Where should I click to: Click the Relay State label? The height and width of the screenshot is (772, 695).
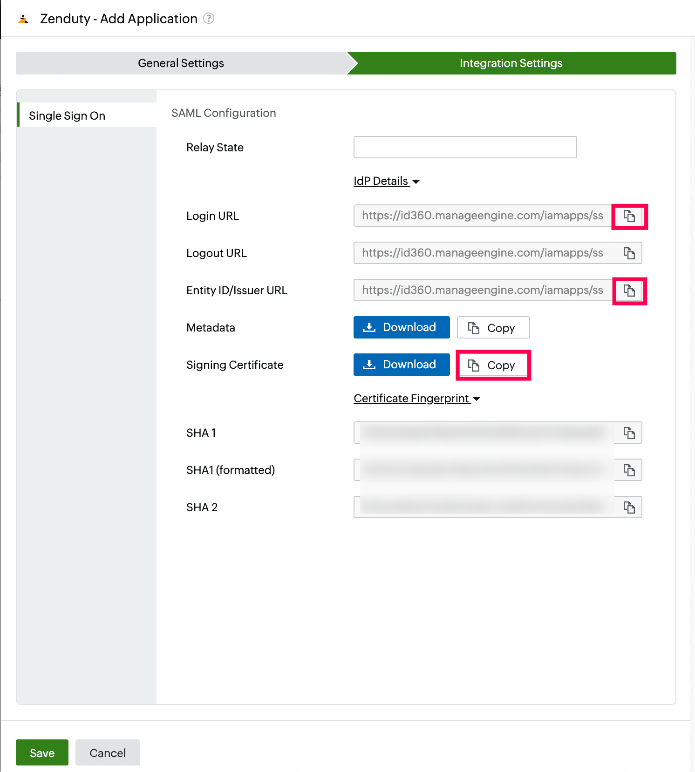[215, 148]
